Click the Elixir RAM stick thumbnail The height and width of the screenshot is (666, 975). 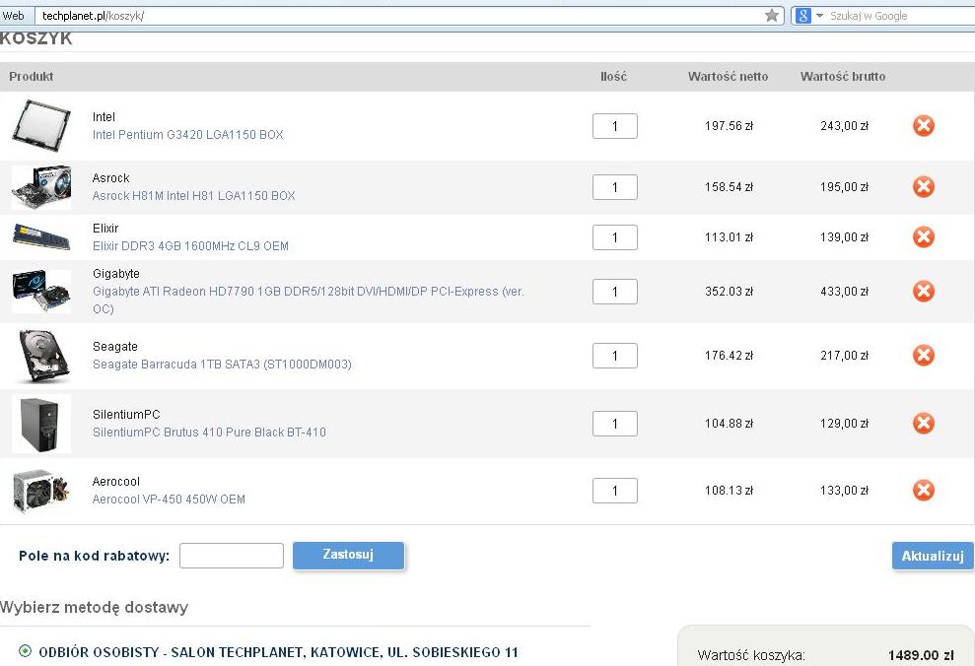tap(41, 237)
